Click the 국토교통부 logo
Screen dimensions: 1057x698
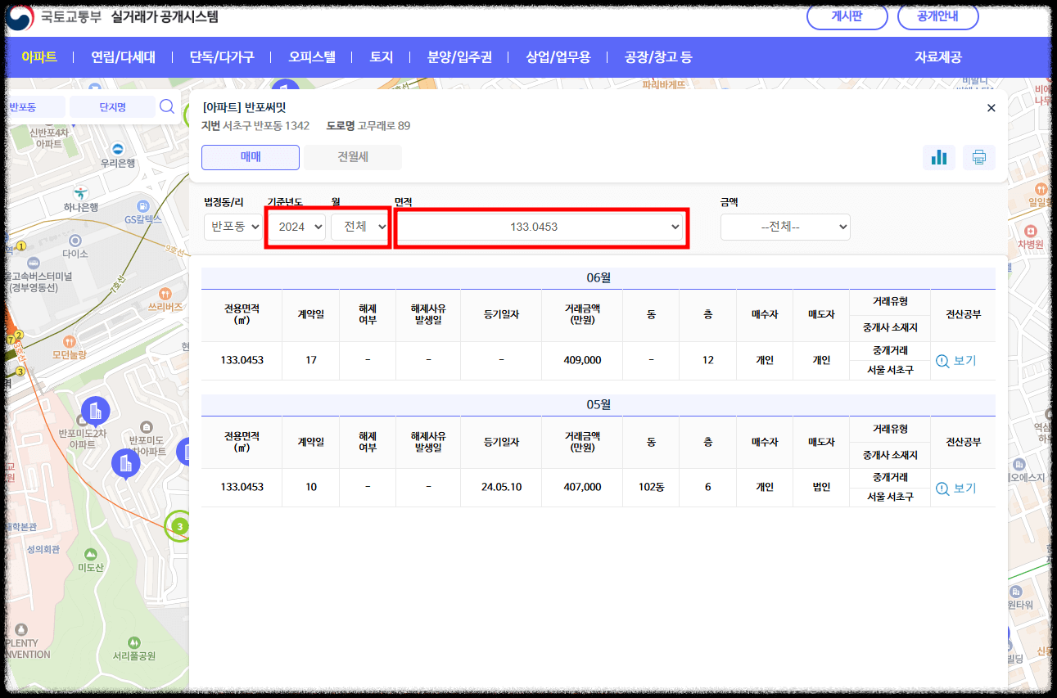[x=54, y=16]
